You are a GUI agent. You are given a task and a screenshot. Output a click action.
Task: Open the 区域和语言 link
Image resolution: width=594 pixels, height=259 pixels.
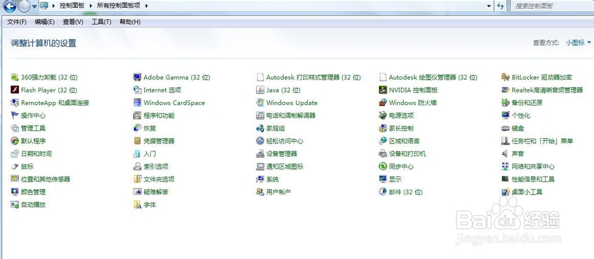tap(404, 141)
